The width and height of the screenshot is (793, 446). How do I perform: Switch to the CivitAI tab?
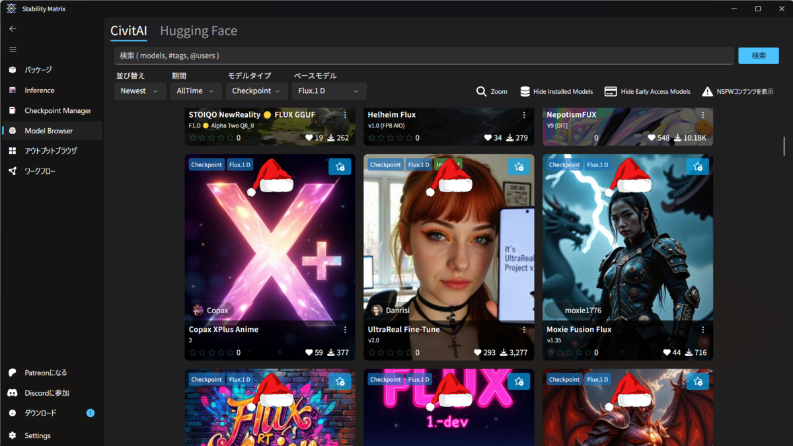coord(129,31)
